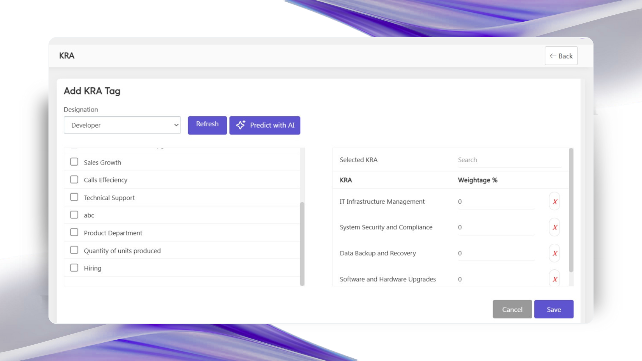Remove Software and Hardware Upgrades entry
This screenshot has height=361, width=642.
(x=554, y=279)
